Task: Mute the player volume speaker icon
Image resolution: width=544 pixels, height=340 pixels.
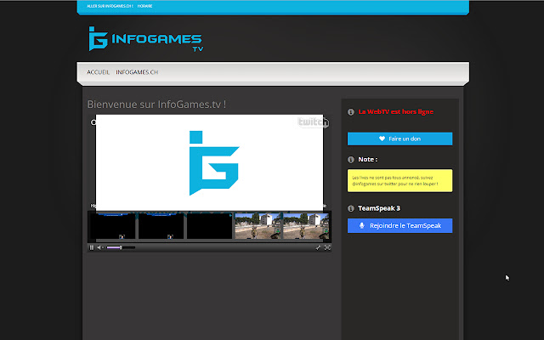Action: click(x=100, y=247)
